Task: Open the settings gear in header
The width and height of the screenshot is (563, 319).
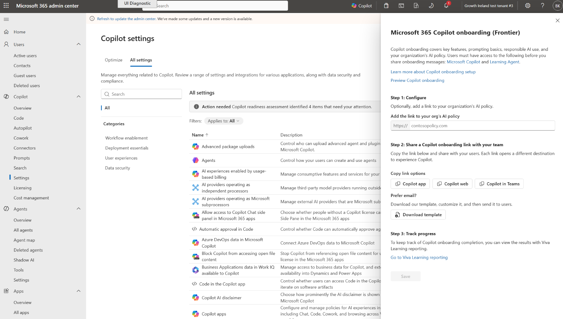Action: coord(528,6)
